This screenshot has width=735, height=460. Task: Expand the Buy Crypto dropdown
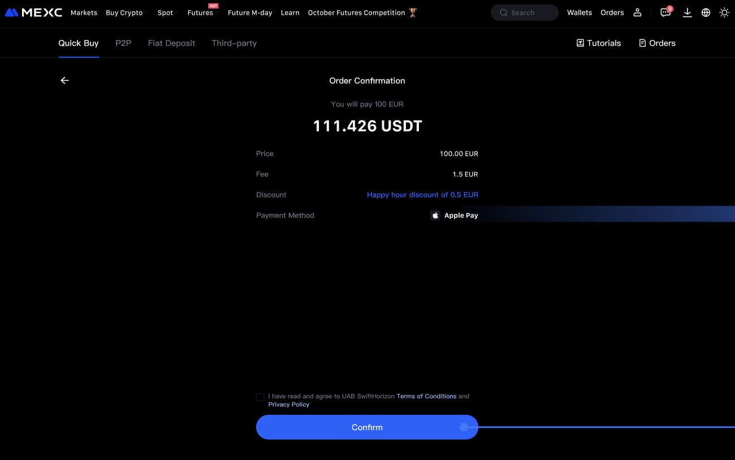126,12
